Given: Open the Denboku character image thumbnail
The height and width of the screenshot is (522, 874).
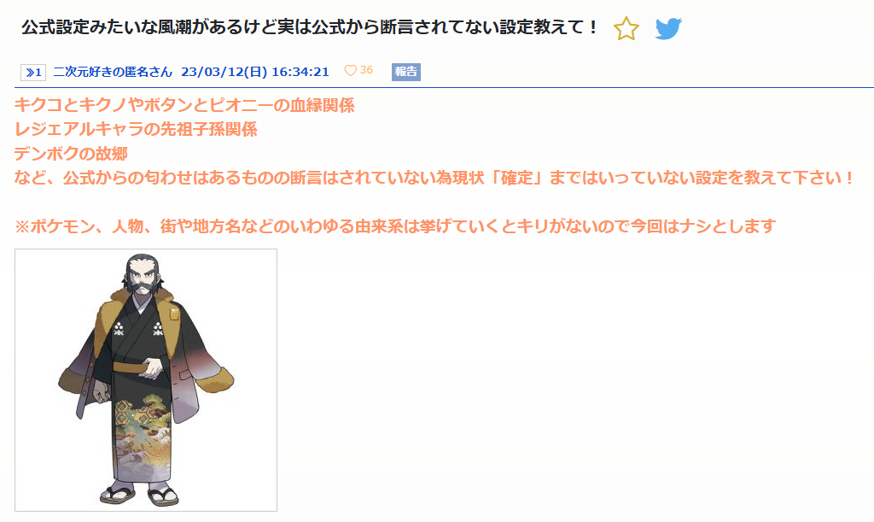Looking at the screenshot, I should [146, 380].
